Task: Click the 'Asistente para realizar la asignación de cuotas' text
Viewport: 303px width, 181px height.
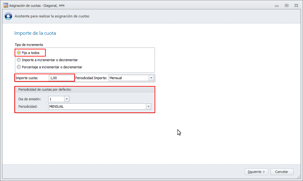Action: coord(52,16)
